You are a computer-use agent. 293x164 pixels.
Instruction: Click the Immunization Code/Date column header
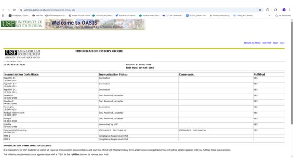tap(21, 74)
